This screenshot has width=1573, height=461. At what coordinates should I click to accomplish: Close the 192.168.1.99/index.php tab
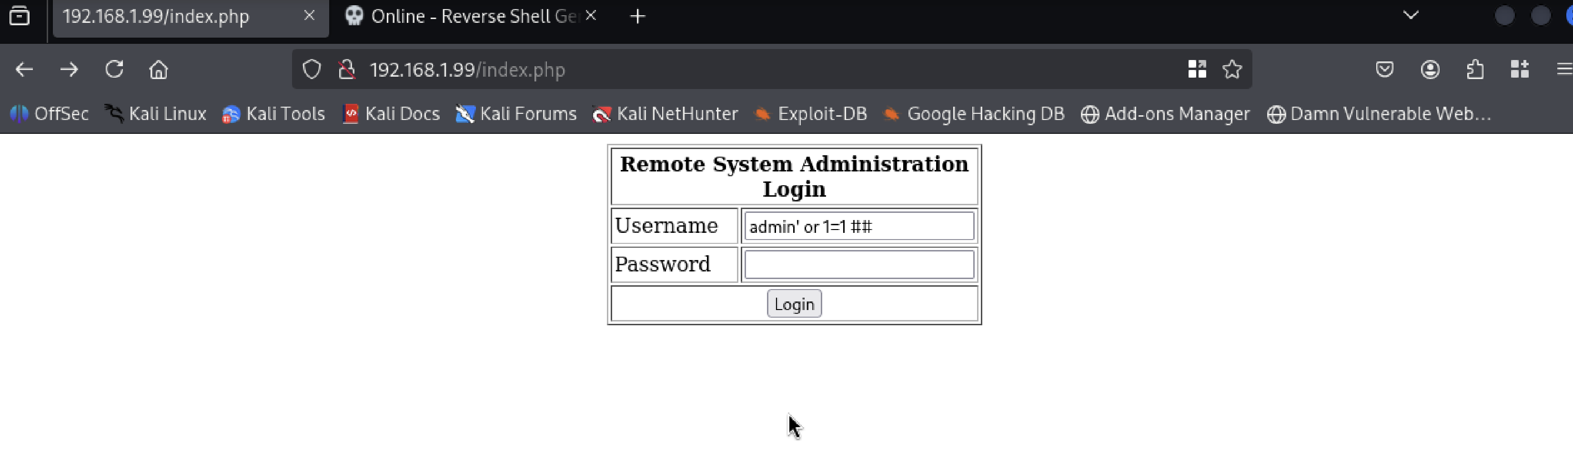pos(310,16)
